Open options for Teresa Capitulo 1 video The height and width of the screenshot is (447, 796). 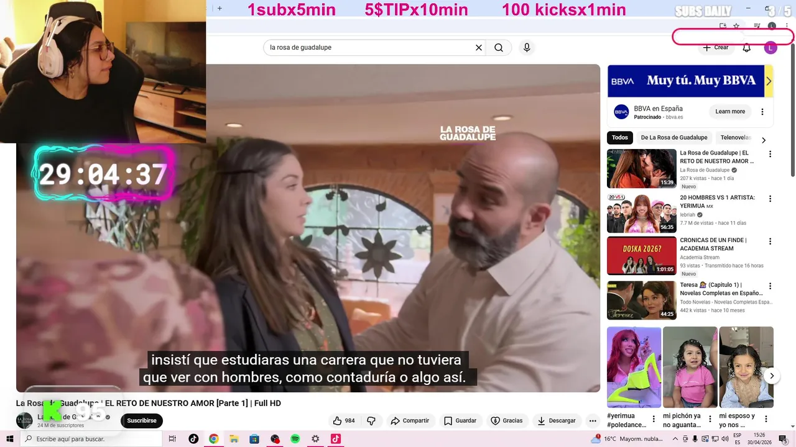click(x=770, y=286)
